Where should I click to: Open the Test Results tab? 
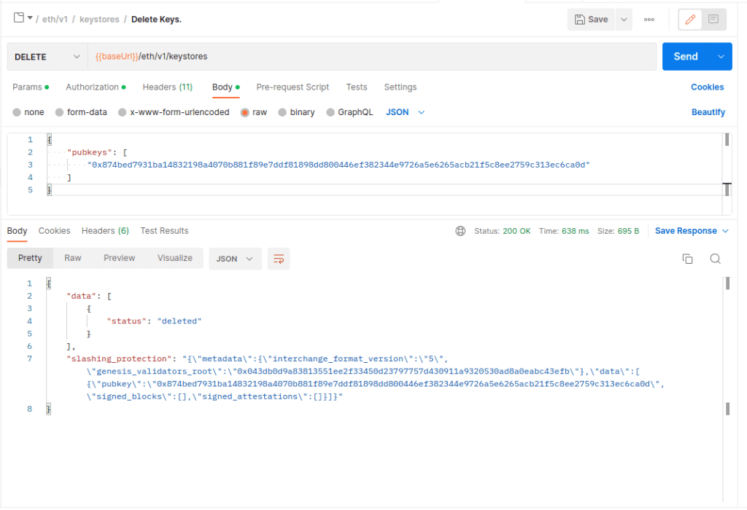(163, 230)
